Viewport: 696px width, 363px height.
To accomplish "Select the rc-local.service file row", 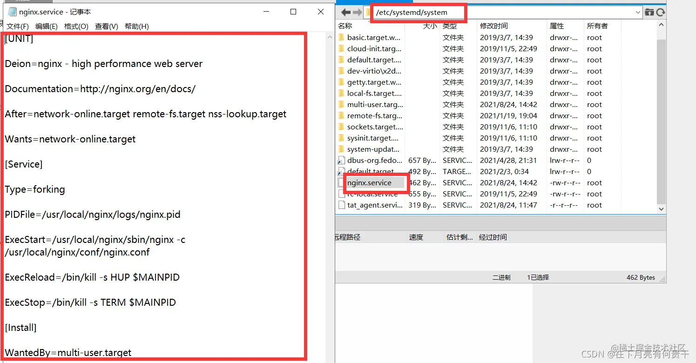I will point(496,194).
